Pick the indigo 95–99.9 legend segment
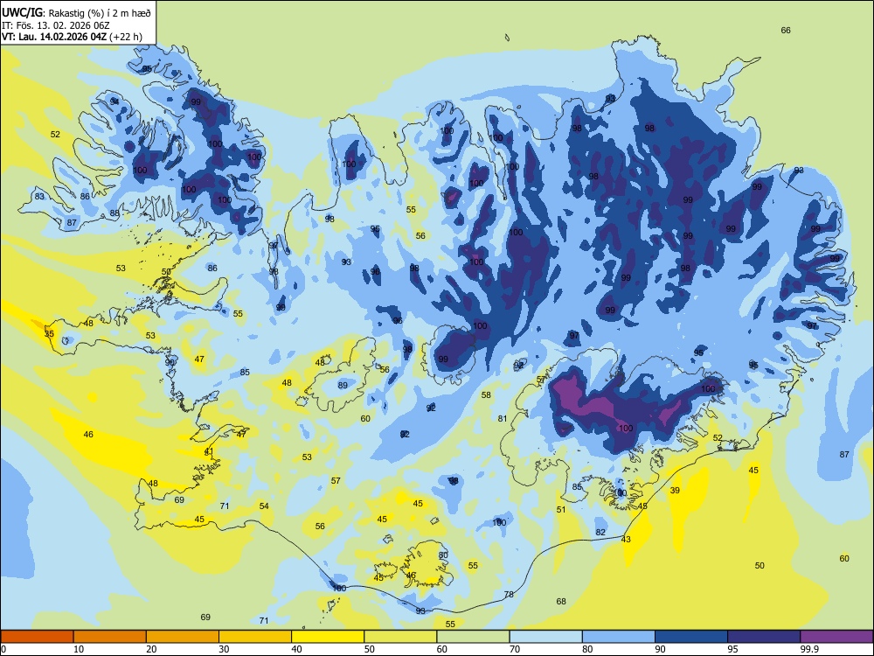This screenshot has height=656, width=874. click(764, 637)
